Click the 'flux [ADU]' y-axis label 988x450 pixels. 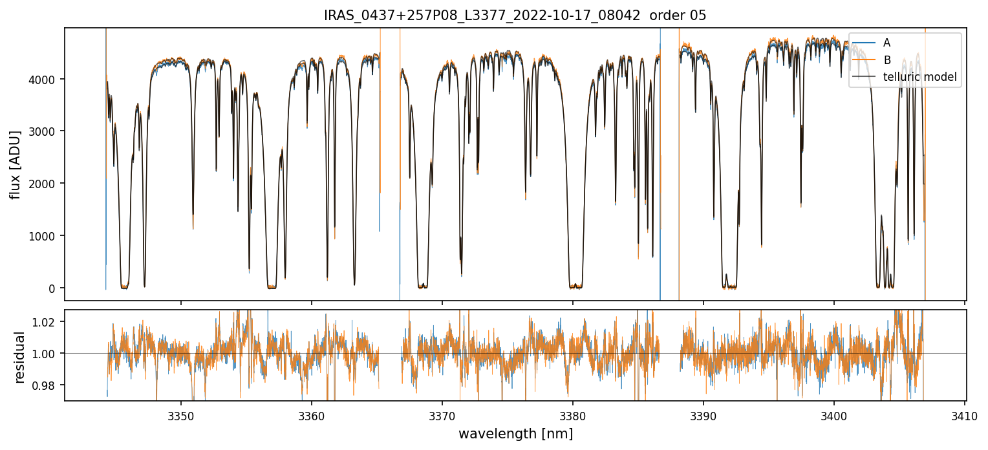coord(14,164)
